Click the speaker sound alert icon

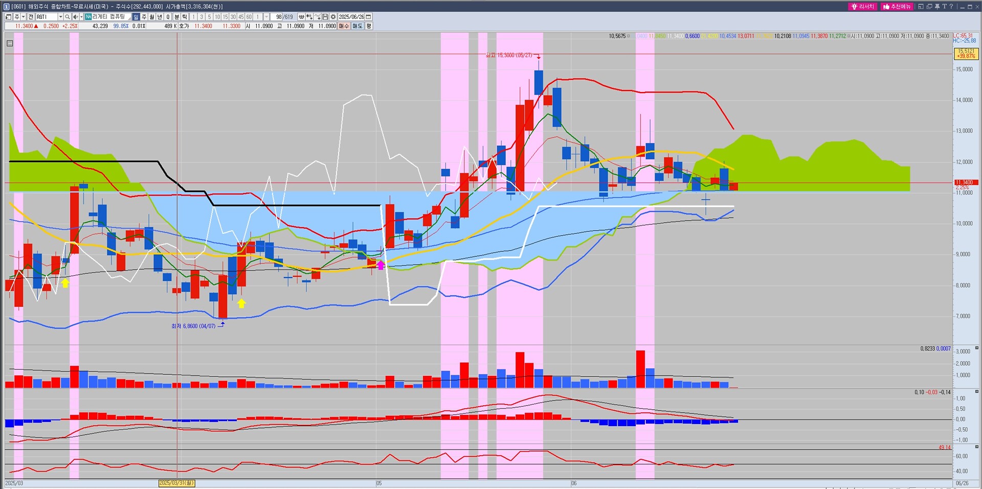click(x=76, y=17)
